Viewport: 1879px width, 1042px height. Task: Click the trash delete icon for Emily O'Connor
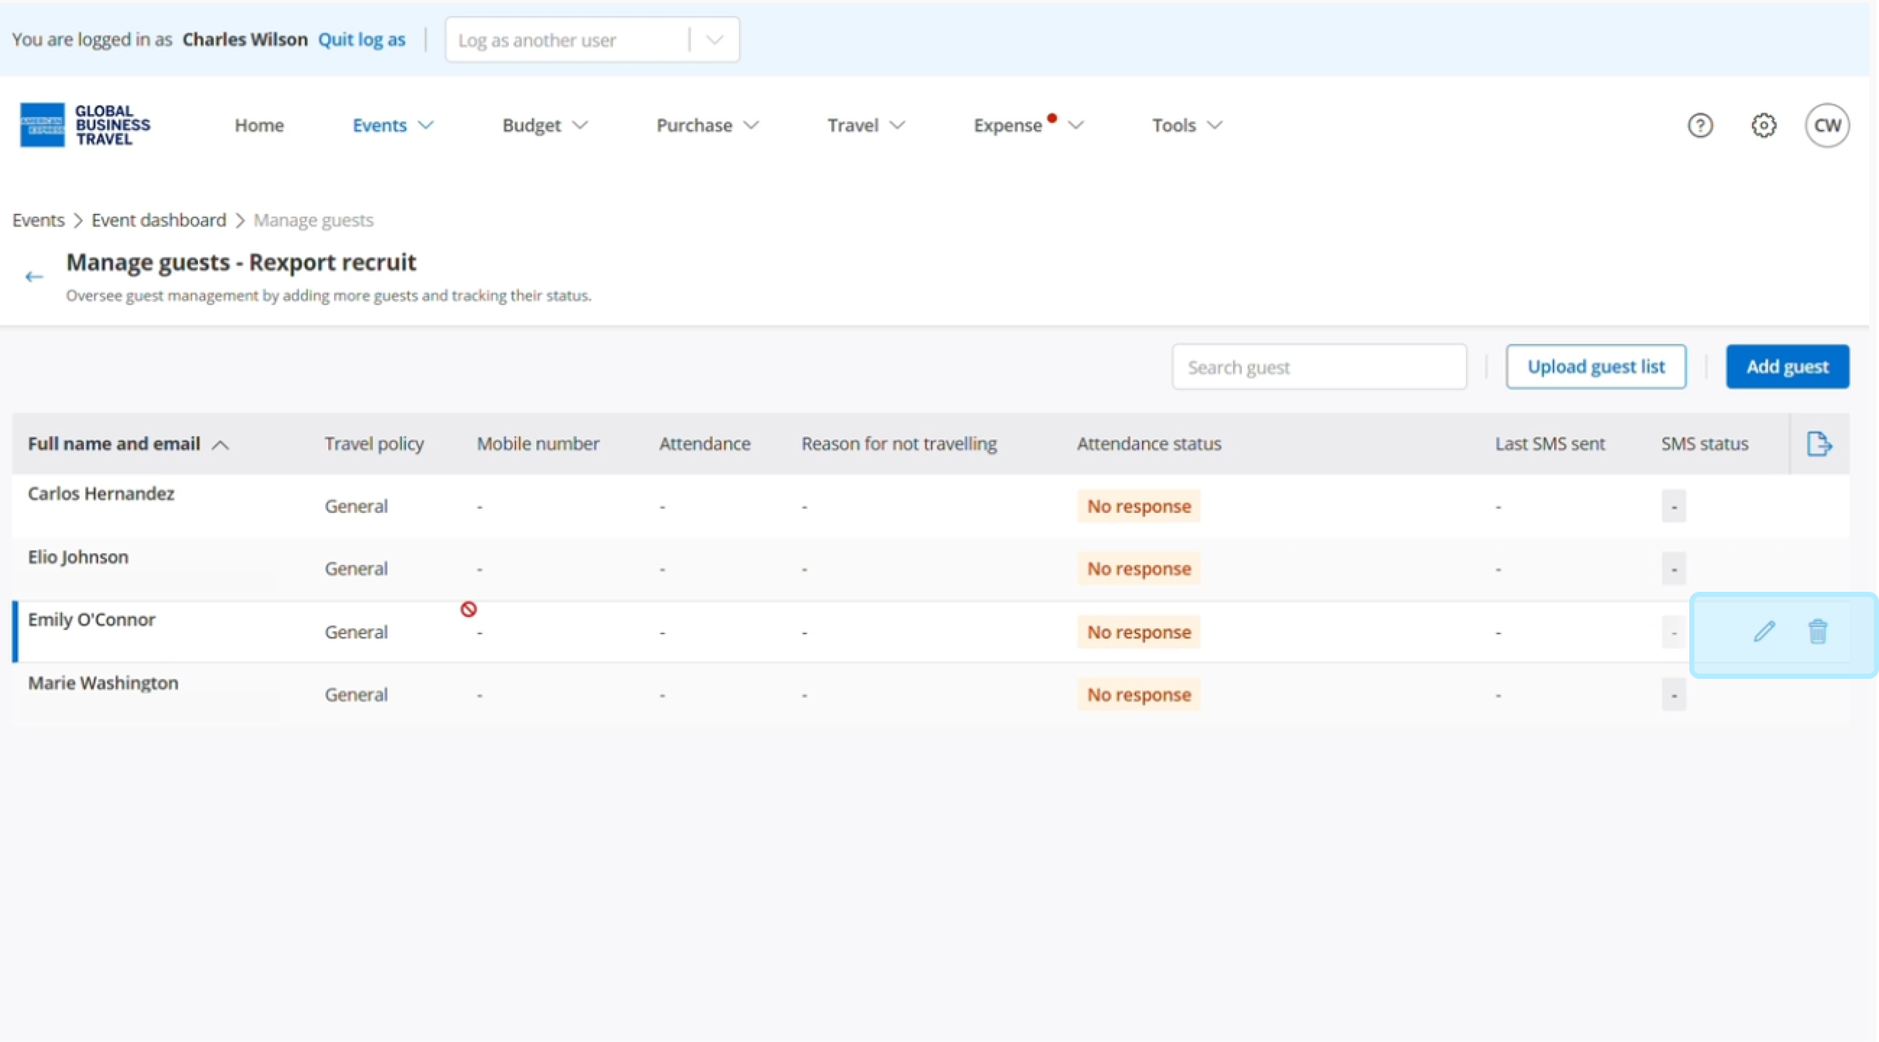tap(1817, 631)
